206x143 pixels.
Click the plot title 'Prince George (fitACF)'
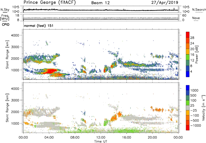coord(50,2)
